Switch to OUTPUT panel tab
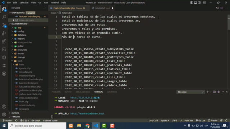This screenshot has height=129, width=230. [x=68, y=92]
